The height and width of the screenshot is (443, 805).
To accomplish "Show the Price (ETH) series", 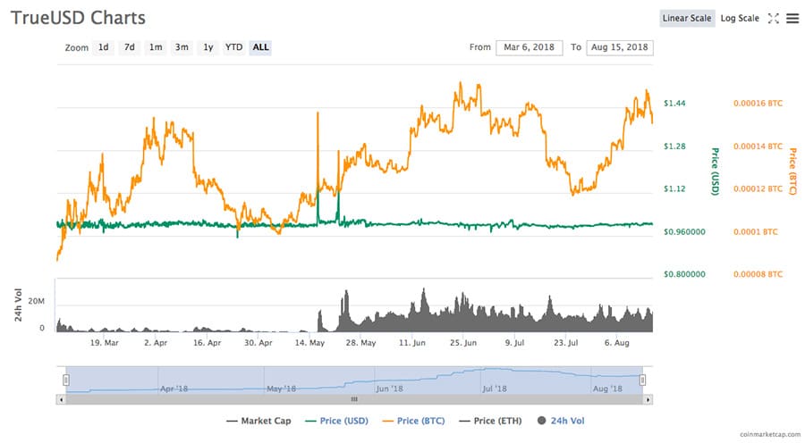I will tap(488, 420).
